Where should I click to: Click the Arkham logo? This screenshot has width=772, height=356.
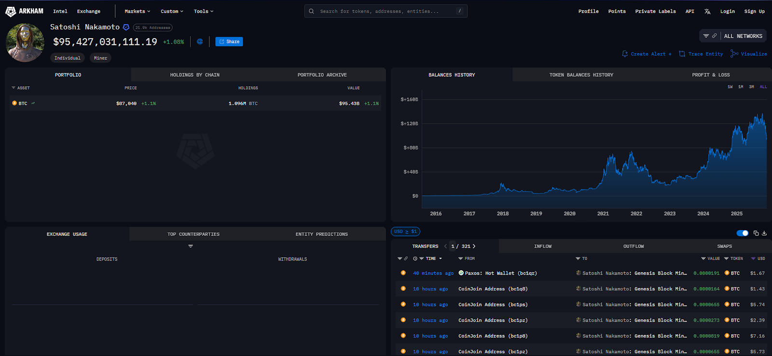point(24,11)
